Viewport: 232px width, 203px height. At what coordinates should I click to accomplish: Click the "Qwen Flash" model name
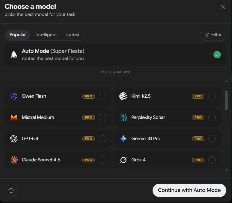(x=34, y=96)
